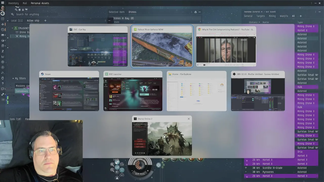Screen dimensions: 324x182
Task: Open the Neocom hamburger menu
Action: coord(3,3)
